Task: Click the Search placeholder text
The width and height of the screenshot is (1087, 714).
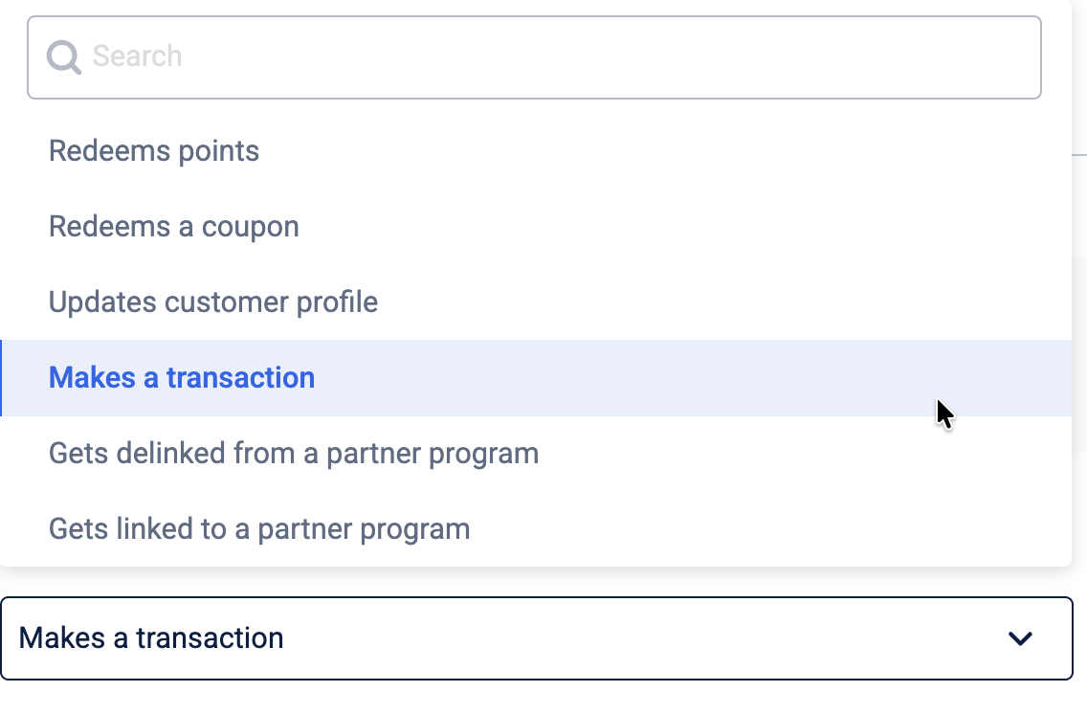Action: pos(137,56)
